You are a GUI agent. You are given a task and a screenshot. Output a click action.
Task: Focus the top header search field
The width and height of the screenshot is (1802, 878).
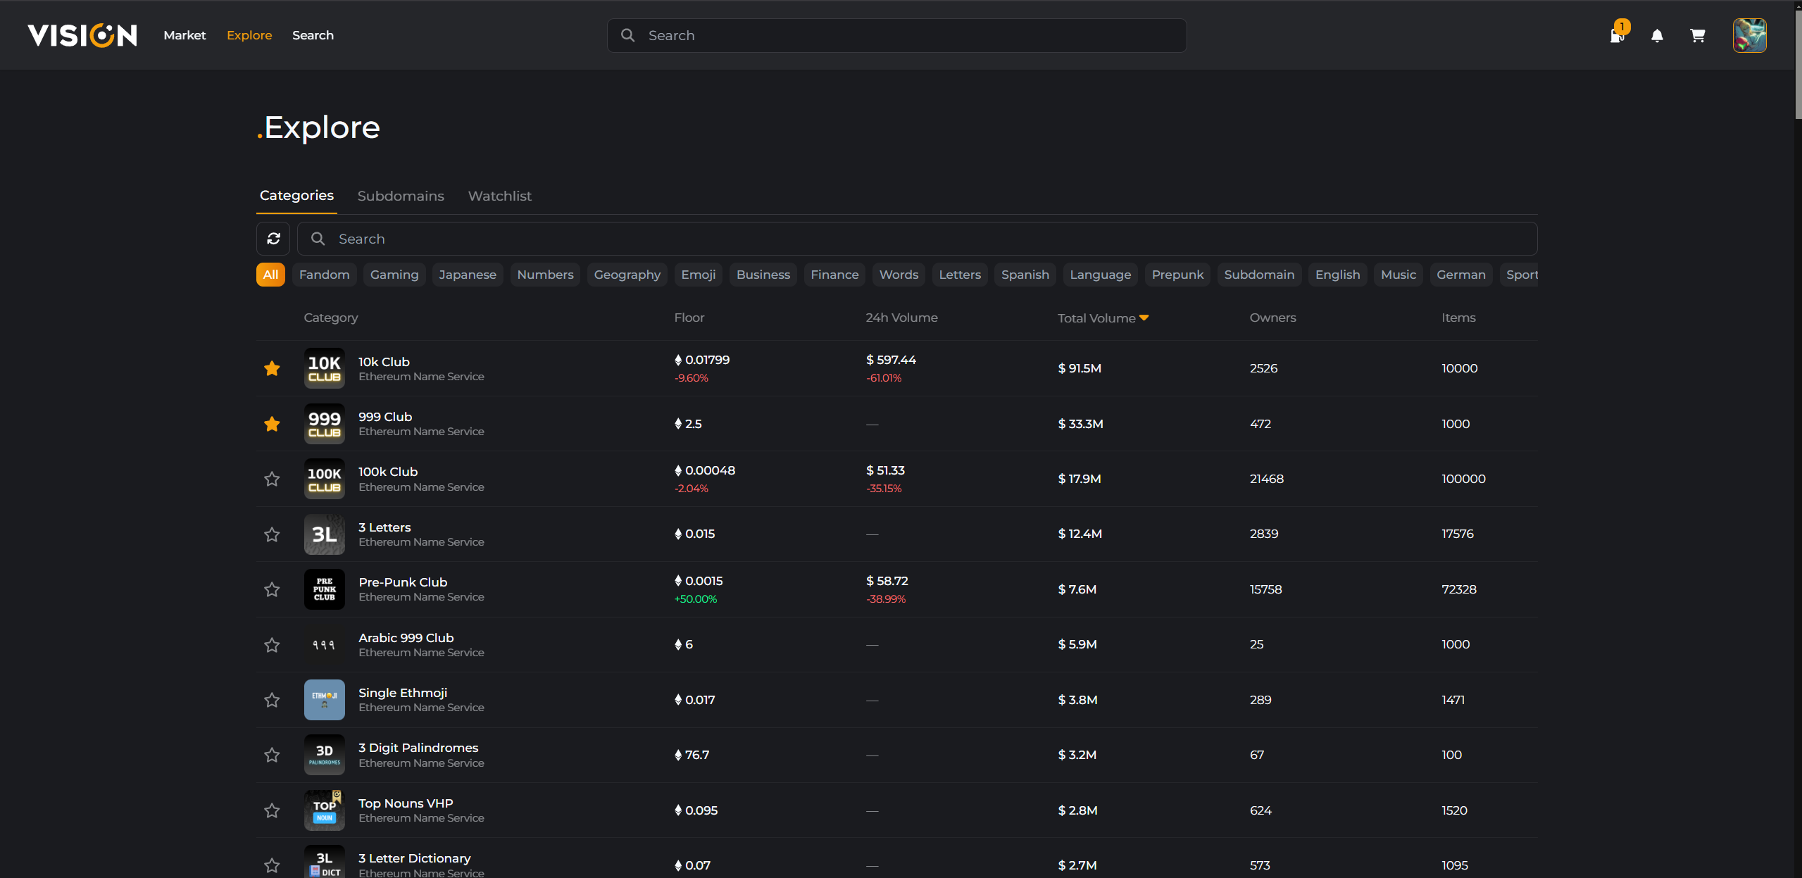pos(896,35)
